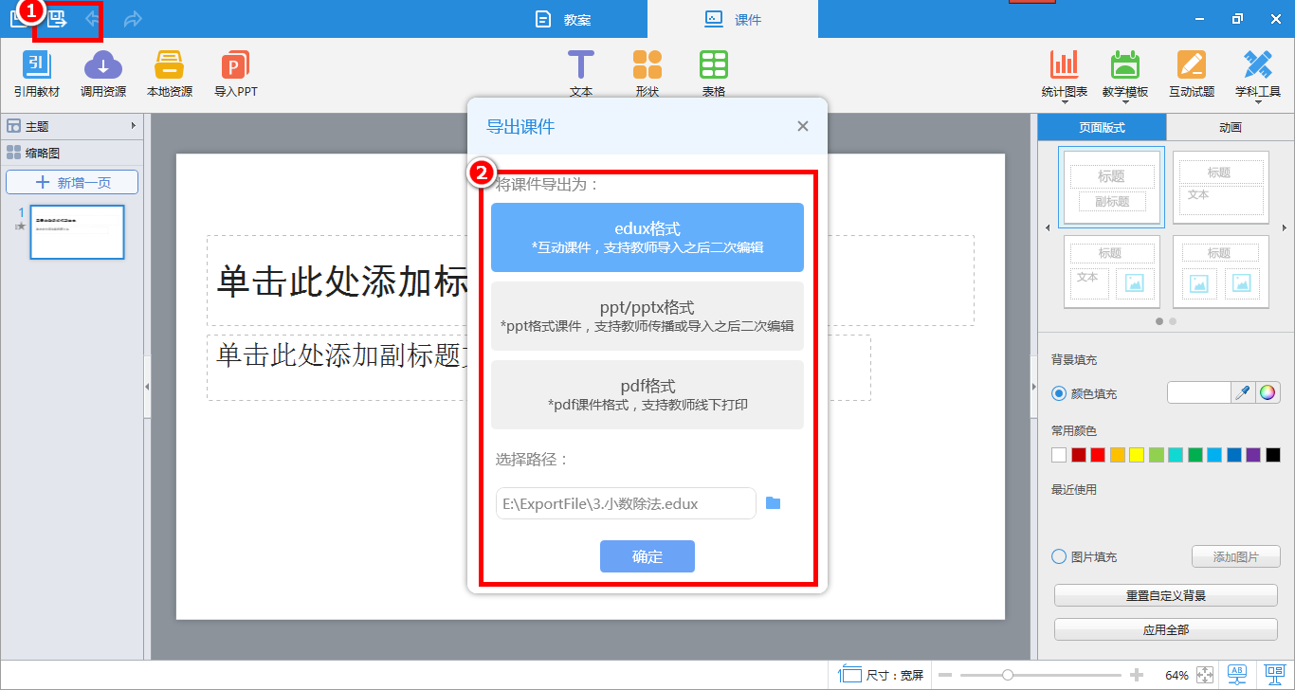Select the 文本 text tool
Image resolution: width=1295 pixels, height=690 pixels.
click(581, 66)
